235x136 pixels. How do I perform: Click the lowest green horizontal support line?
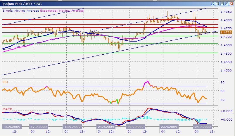(x=88, y=53)
